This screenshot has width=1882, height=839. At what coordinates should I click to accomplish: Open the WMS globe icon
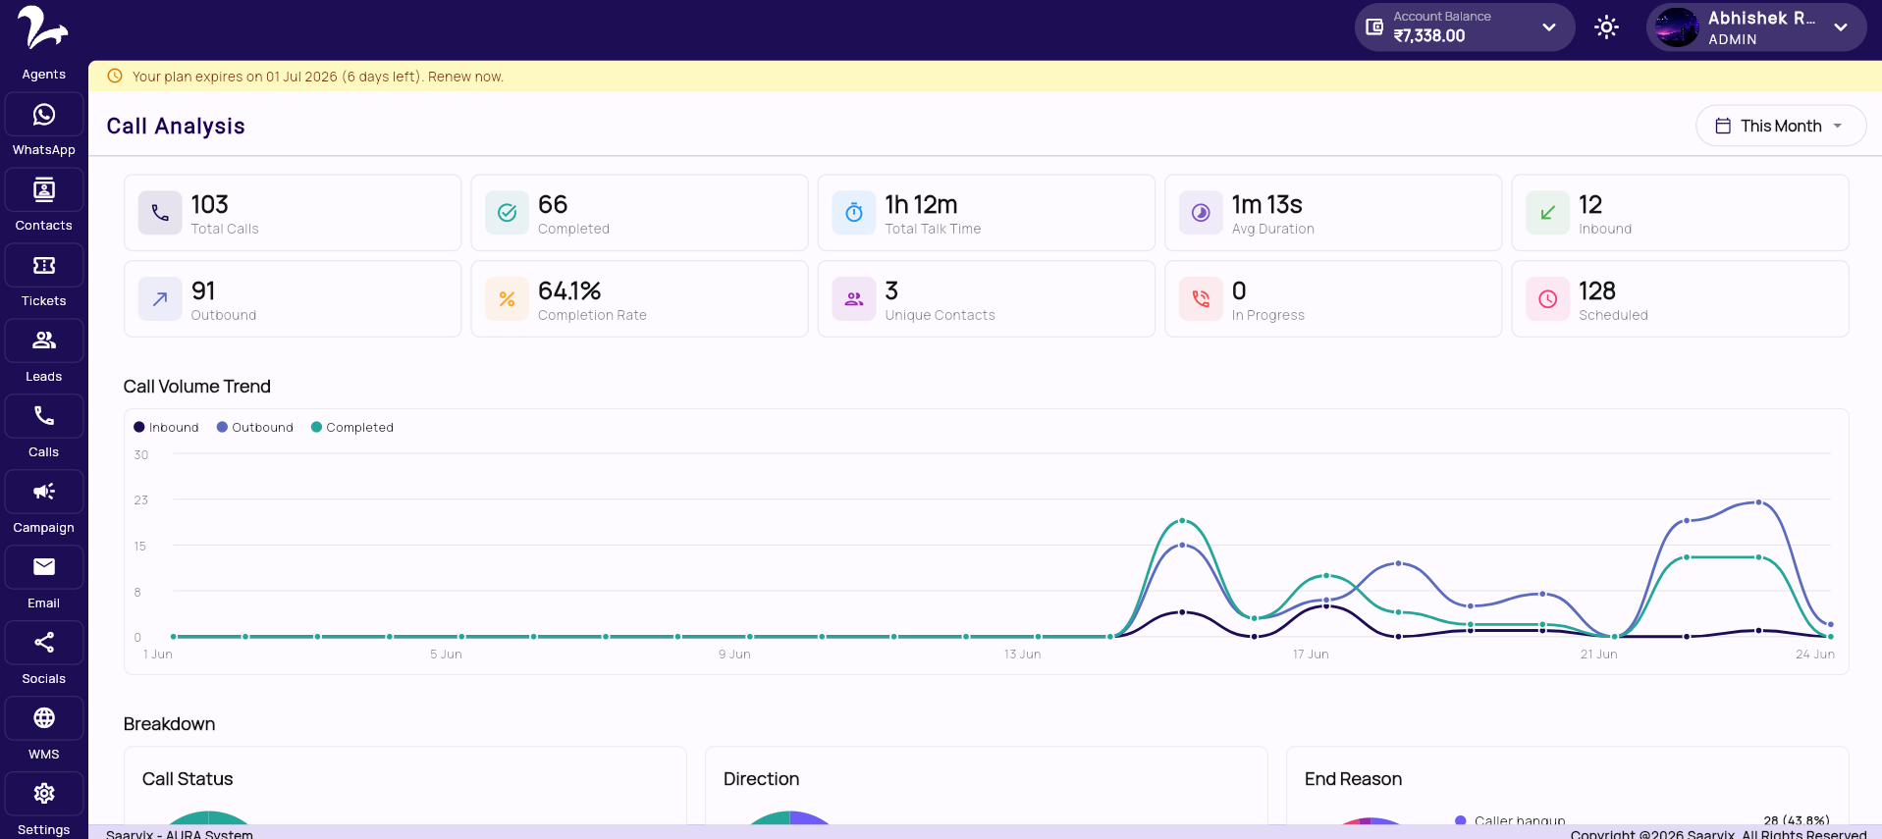[x=44, y=719]
